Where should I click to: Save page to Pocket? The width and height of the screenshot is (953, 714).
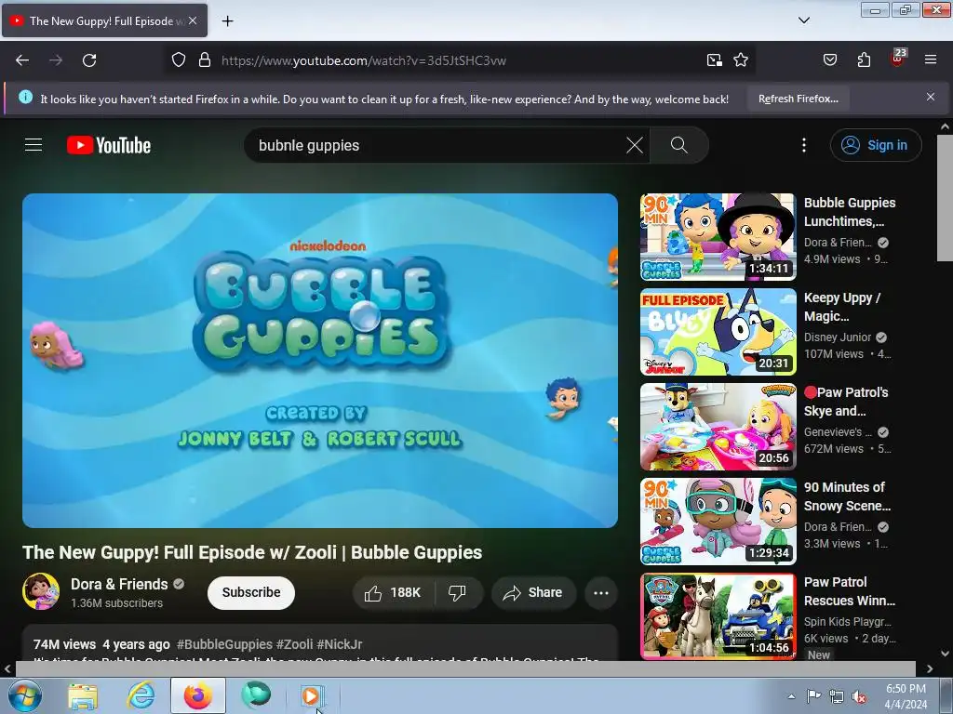[829, 60]
